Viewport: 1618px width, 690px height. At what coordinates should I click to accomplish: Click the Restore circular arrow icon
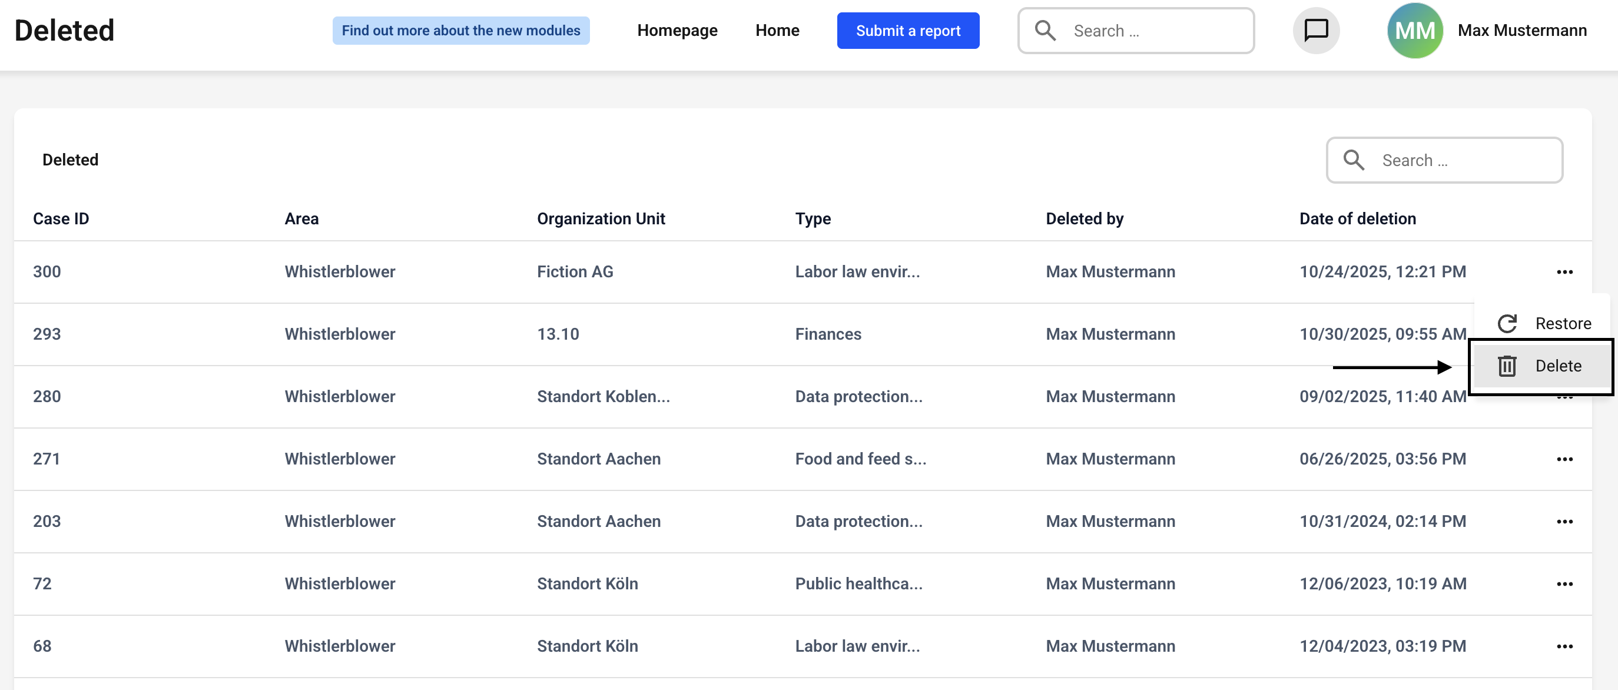click(1507, 323)
